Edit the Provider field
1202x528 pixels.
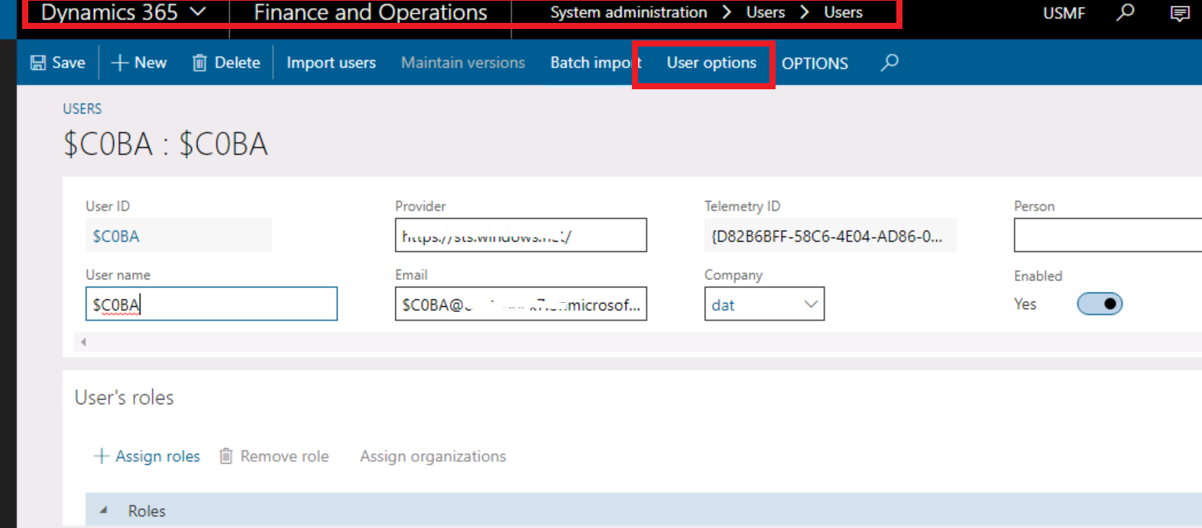(x=520, y=235)
